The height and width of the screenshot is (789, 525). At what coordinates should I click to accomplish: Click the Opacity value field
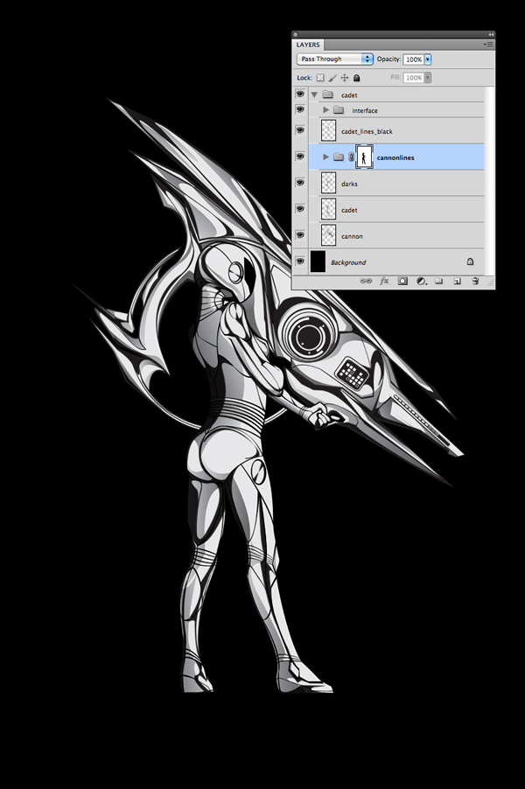(414, 59)
